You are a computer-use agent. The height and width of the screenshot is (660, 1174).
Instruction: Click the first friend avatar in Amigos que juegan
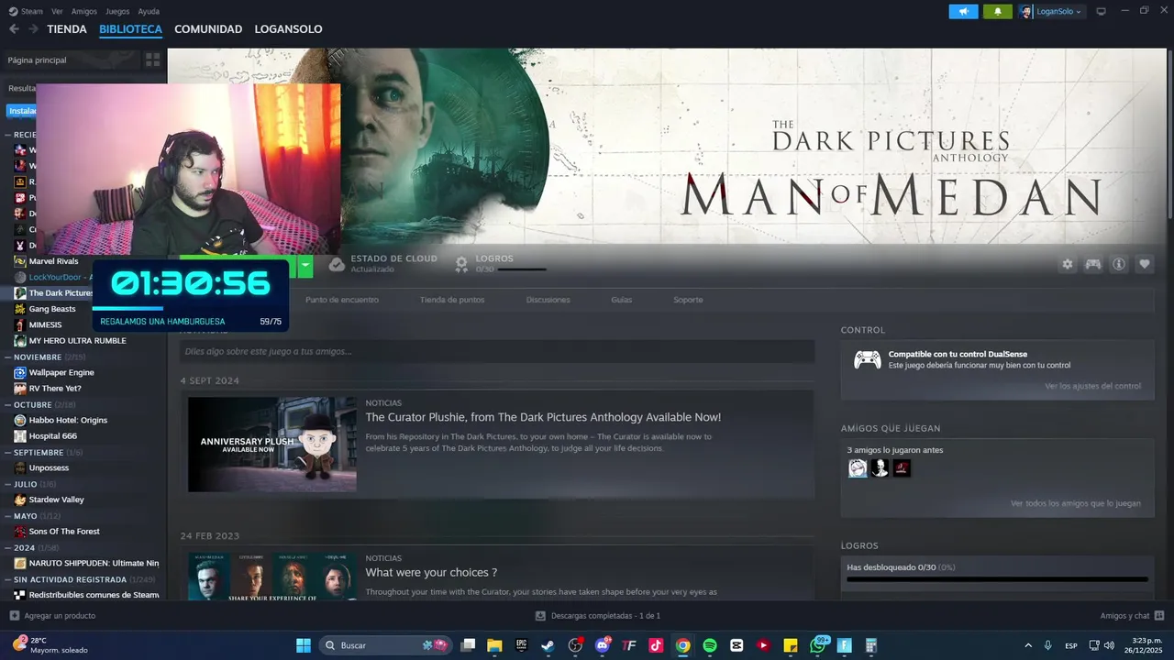(858, 468)
